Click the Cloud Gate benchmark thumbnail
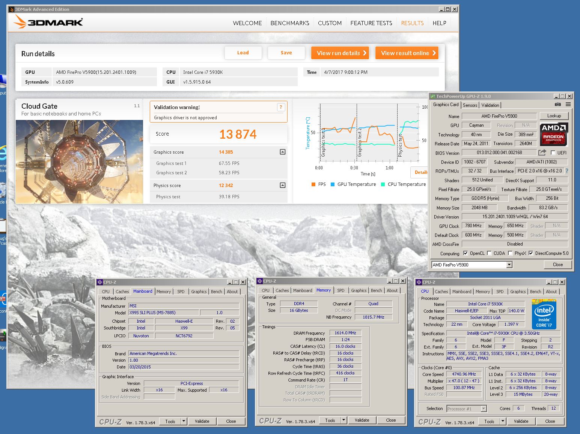 click(x=79, y=162)
